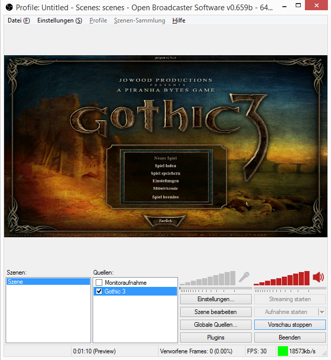The width and height of the screenshot is (331, 360).
Task: Select the Gothic 3 source row
Action: (x=135, y=291)
